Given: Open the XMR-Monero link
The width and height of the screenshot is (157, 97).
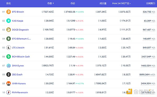Looking at the screenshot, I should pyautogui.click(x=19, y=83).
